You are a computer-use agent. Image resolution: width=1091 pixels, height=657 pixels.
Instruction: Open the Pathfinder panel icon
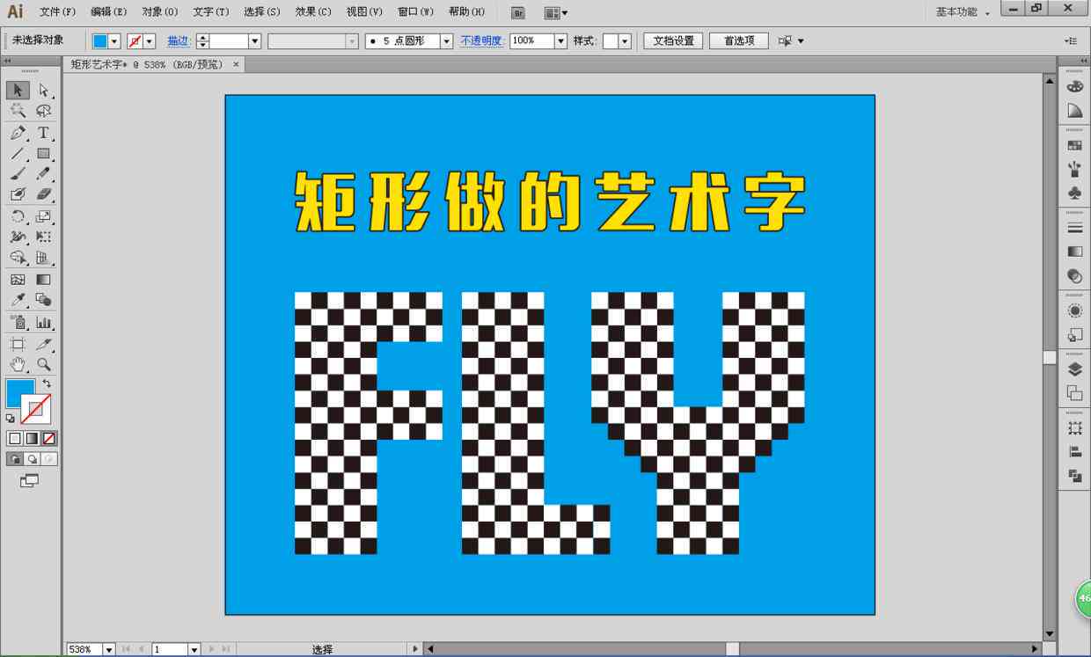[1074, 476]
